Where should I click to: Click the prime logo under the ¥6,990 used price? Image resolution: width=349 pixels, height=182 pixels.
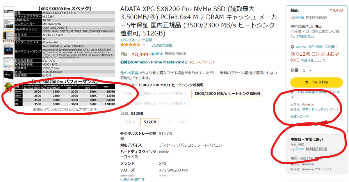297,149
